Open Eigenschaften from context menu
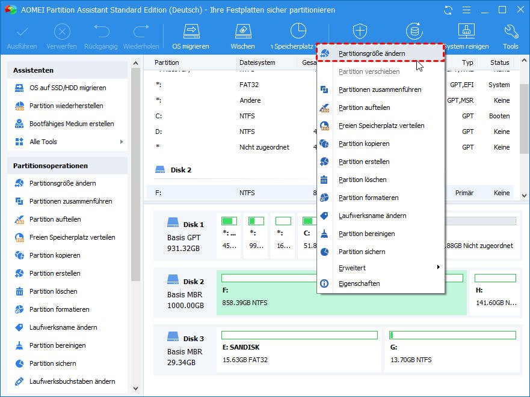The image size is (530, 397). [x=380, y=283]
